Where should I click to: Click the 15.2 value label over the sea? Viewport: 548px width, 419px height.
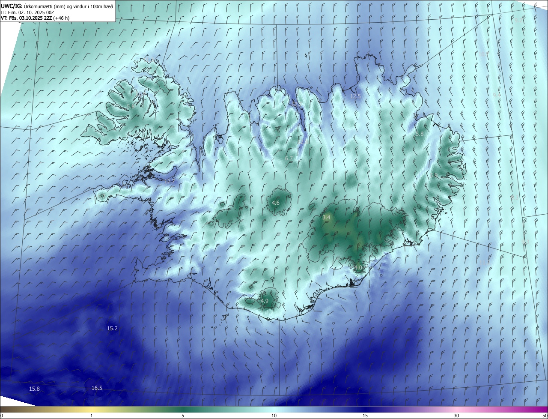pyautogui.click(x=112, y=328)
